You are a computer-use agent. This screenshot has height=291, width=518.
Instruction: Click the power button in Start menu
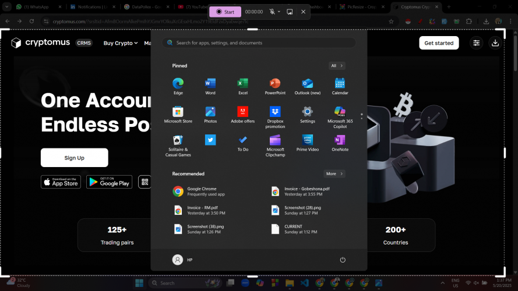[343, 260]
